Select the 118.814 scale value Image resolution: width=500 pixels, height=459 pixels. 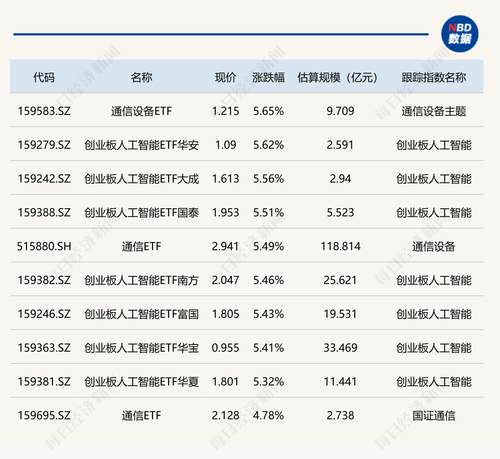pyautogui.click(x=340, y=246)
